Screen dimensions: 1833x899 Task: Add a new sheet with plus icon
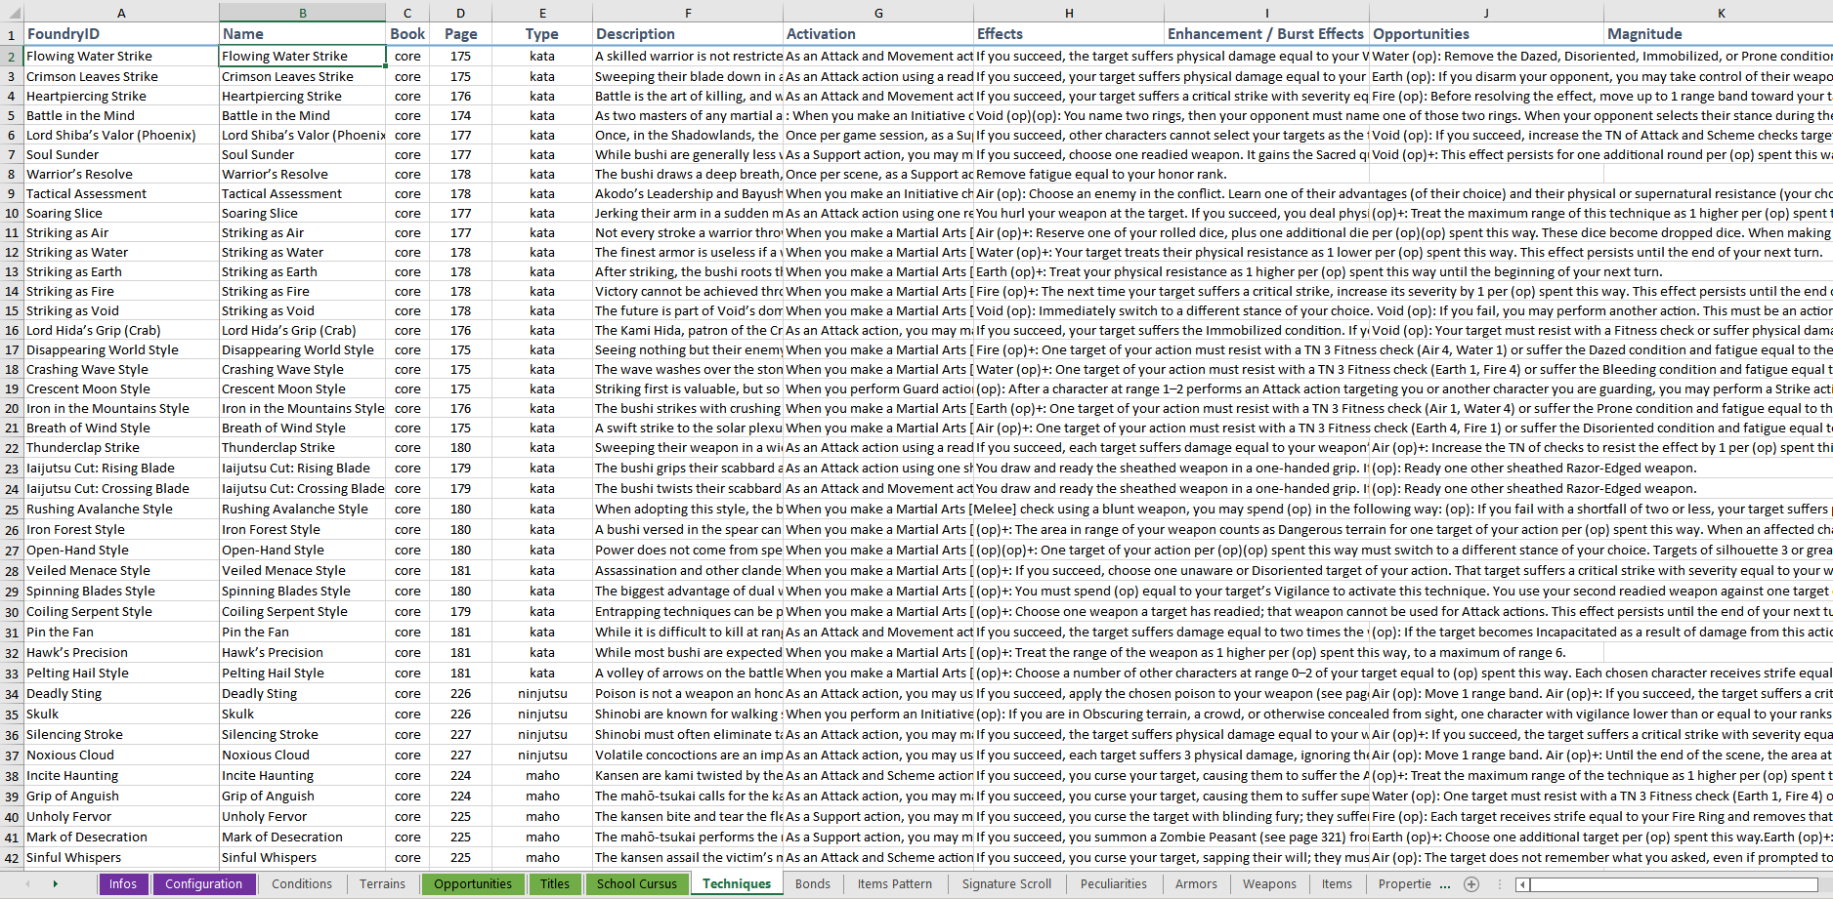tap(1471, 884)
